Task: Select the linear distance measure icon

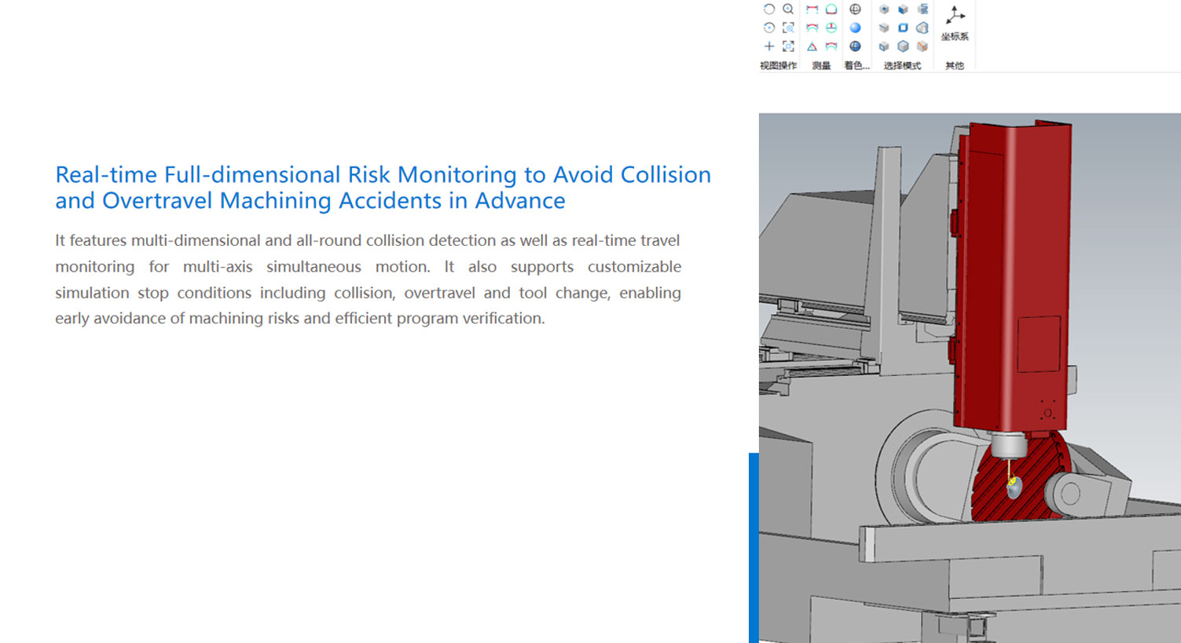Action: click(812, 9)
